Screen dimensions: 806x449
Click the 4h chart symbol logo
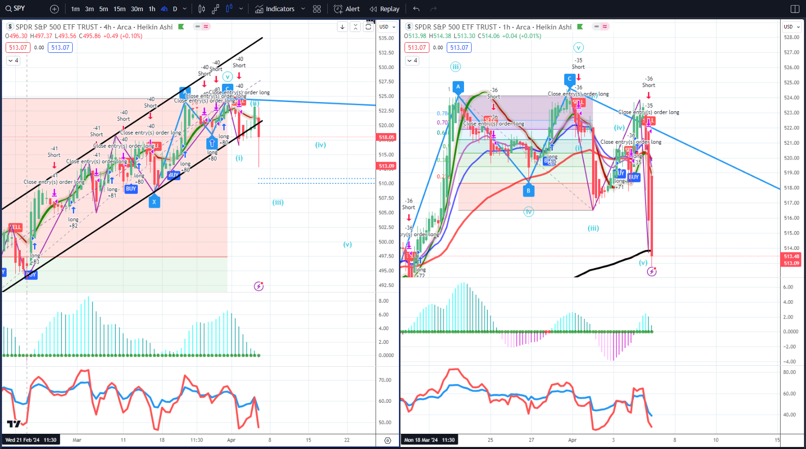click(10, 27)
